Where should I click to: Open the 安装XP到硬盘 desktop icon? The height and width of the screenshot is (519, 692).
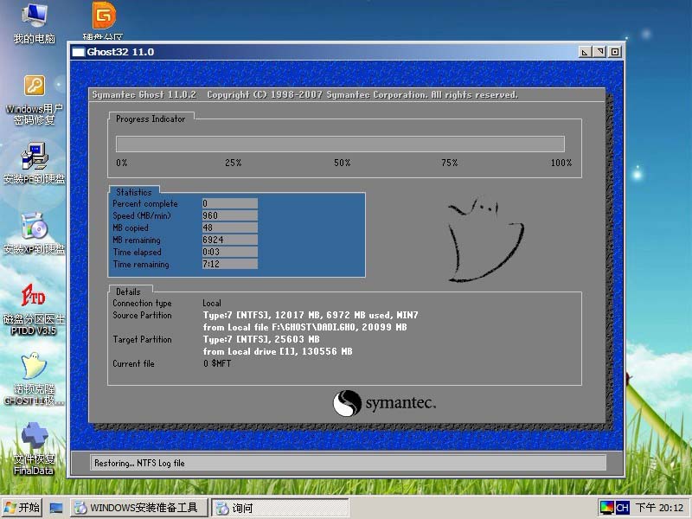(34, 234)
